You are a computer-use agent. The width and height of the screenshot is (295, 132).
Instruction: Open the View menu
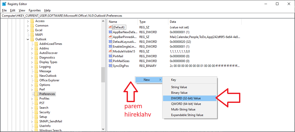22,10
